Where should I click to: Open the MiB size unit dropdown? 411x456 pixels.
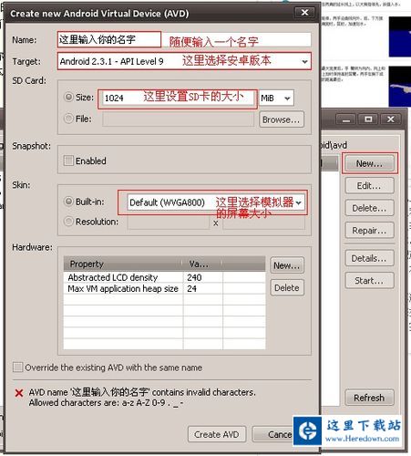[x=276, y=98]
